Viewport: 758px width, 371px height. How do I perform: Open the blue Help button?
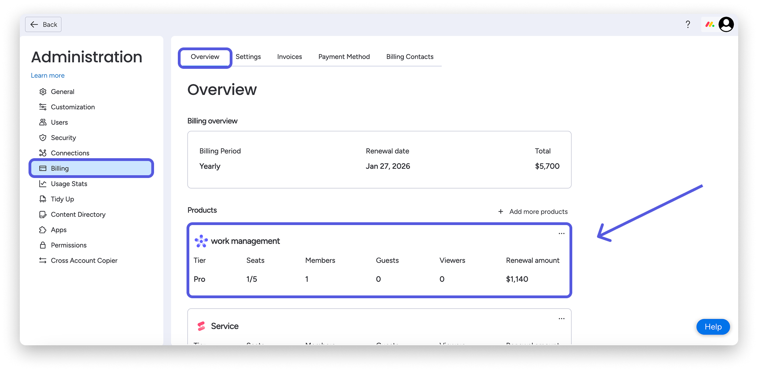coord(713,327)
